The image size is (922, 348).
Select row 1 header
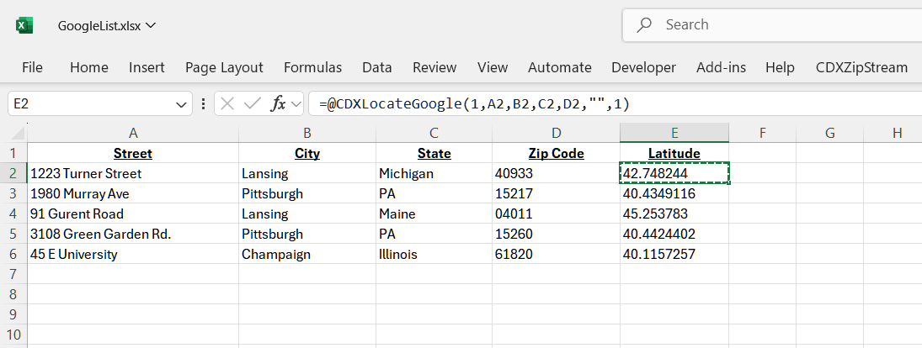coord(13,154)
